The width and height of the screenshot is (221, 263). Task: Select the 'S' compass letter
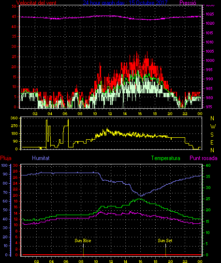(x=212, y=134)
